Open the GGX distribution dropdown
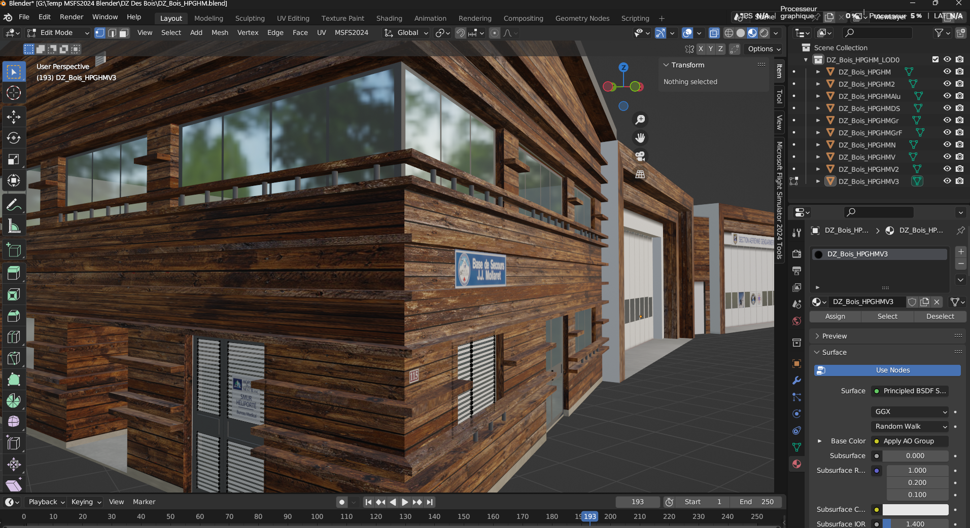Image resolution: width=970 pixels, height=528 pixels. click(910, 411)
